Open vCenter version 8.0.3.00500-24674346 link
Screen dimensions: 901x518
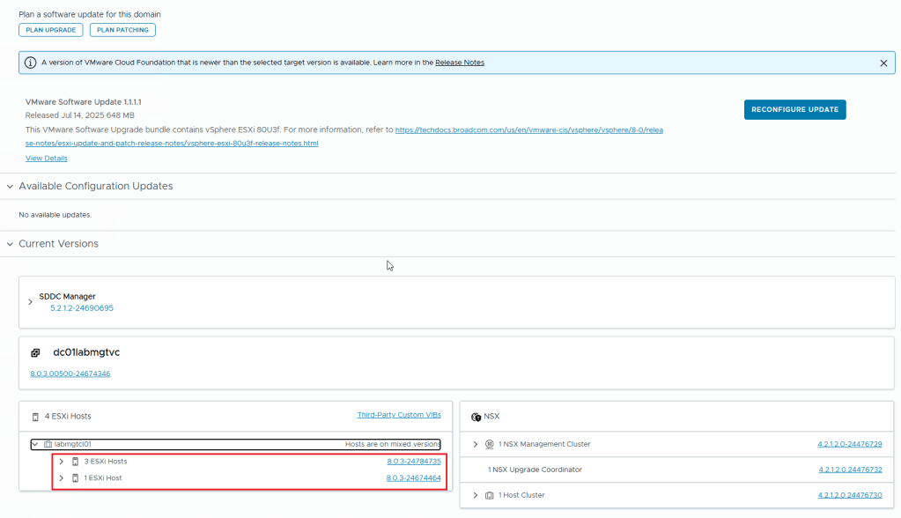click(70, 374)
